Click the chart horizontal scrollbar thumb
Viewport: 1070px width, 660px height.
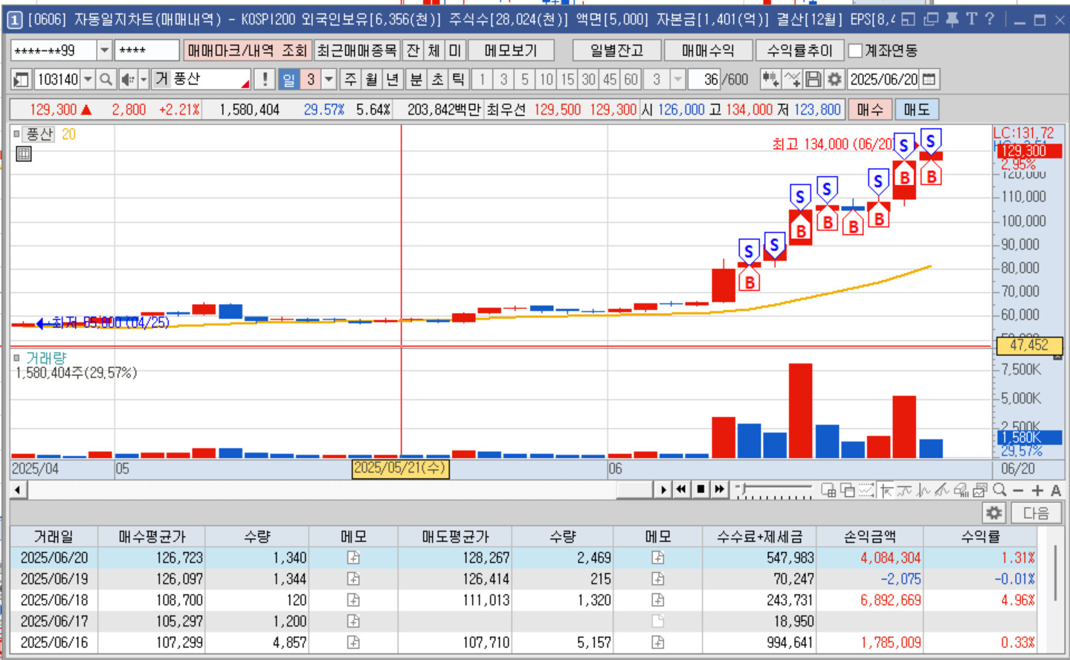click(634, 490)
